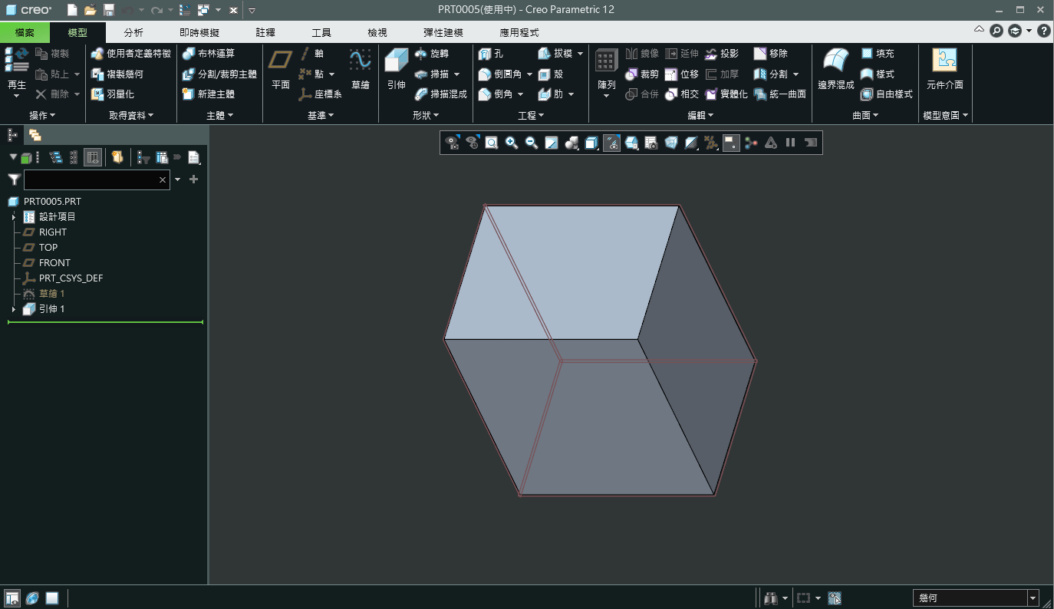Select the 旋轉 (Revolve) tool
The width and height of the screenshot is (1054, 609).
[x=431, y=54]
